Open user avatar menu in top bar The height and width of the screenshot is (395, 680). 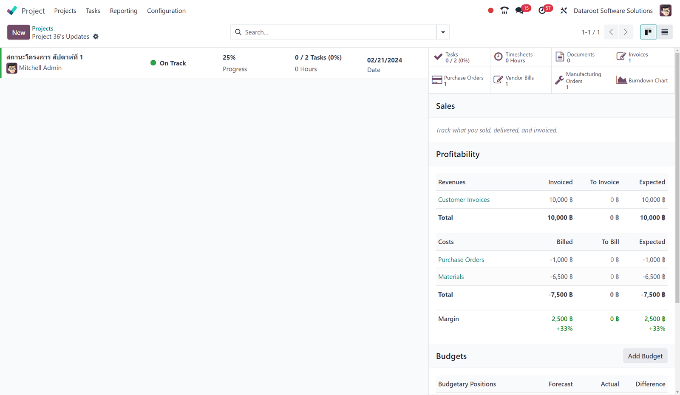666,11
